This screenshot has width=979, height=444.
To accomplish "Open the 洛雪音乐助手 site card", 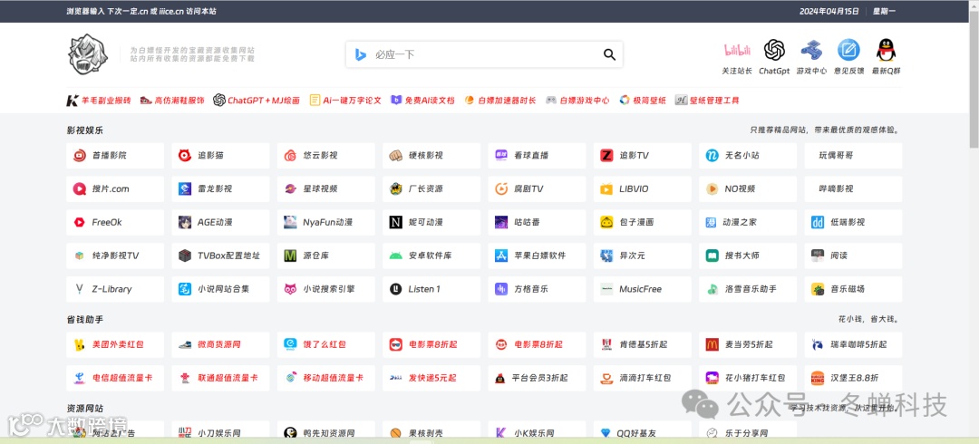I will [748, 289].
